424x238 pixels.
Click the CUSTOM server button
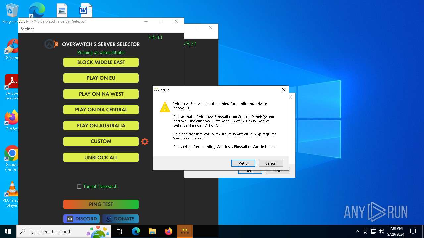(x=101, y=141)
